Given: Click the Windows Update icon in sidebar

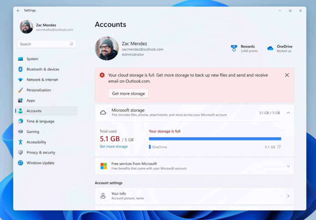Looking at the screenshot, I should pos(20,163).
